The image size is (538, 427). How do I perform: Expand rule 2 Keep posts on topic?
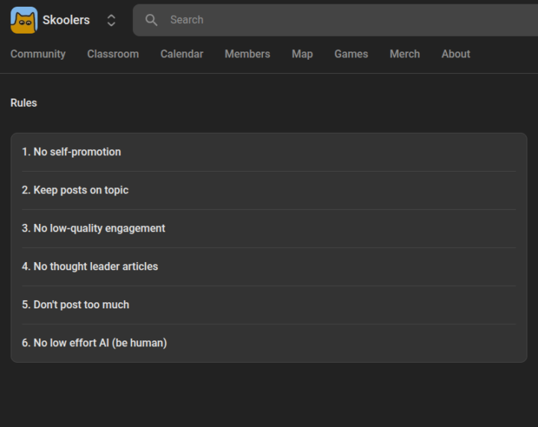point(75,190)
